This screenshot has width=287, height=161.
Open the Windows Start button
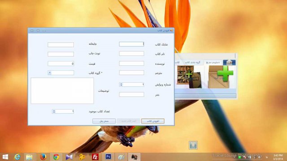coord(5,157)
